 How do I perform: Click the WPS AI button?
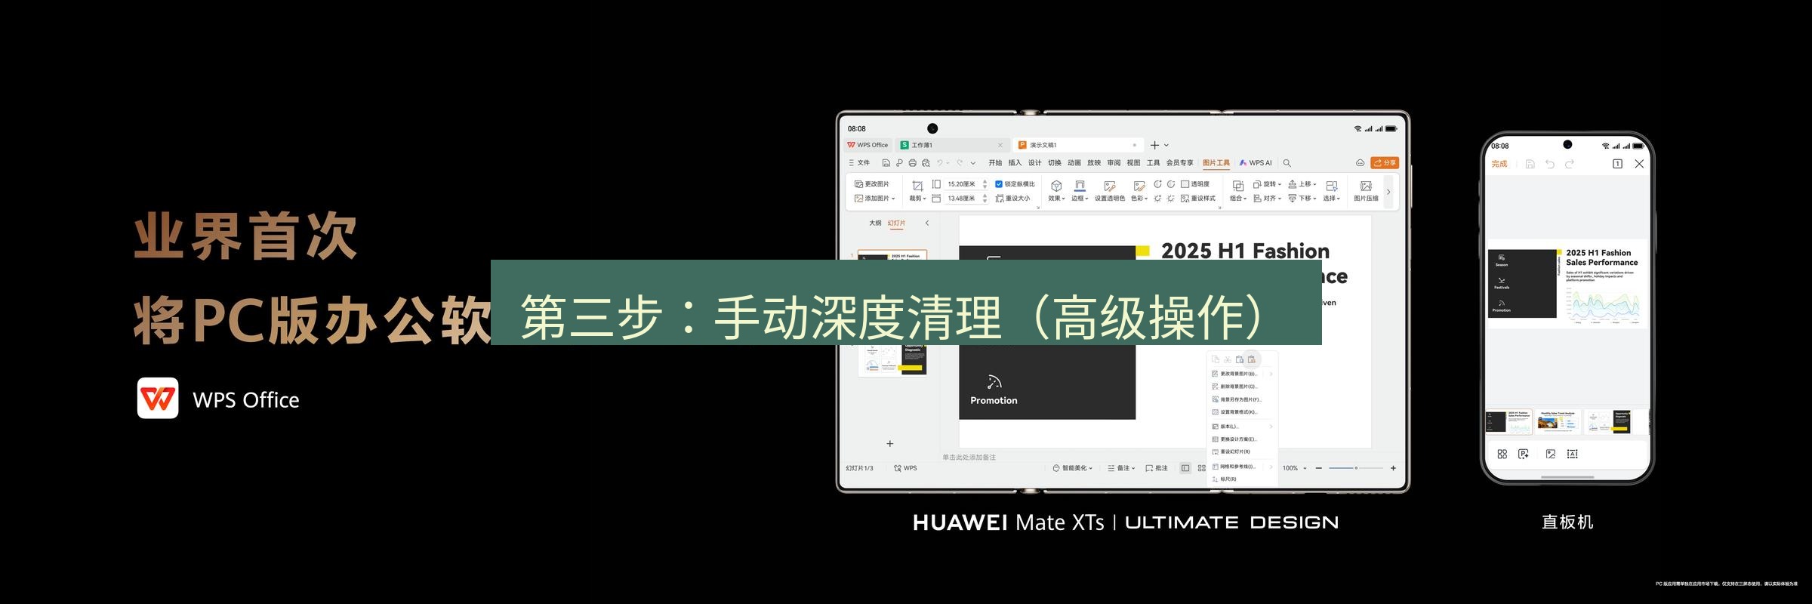tap(1256, 163)
